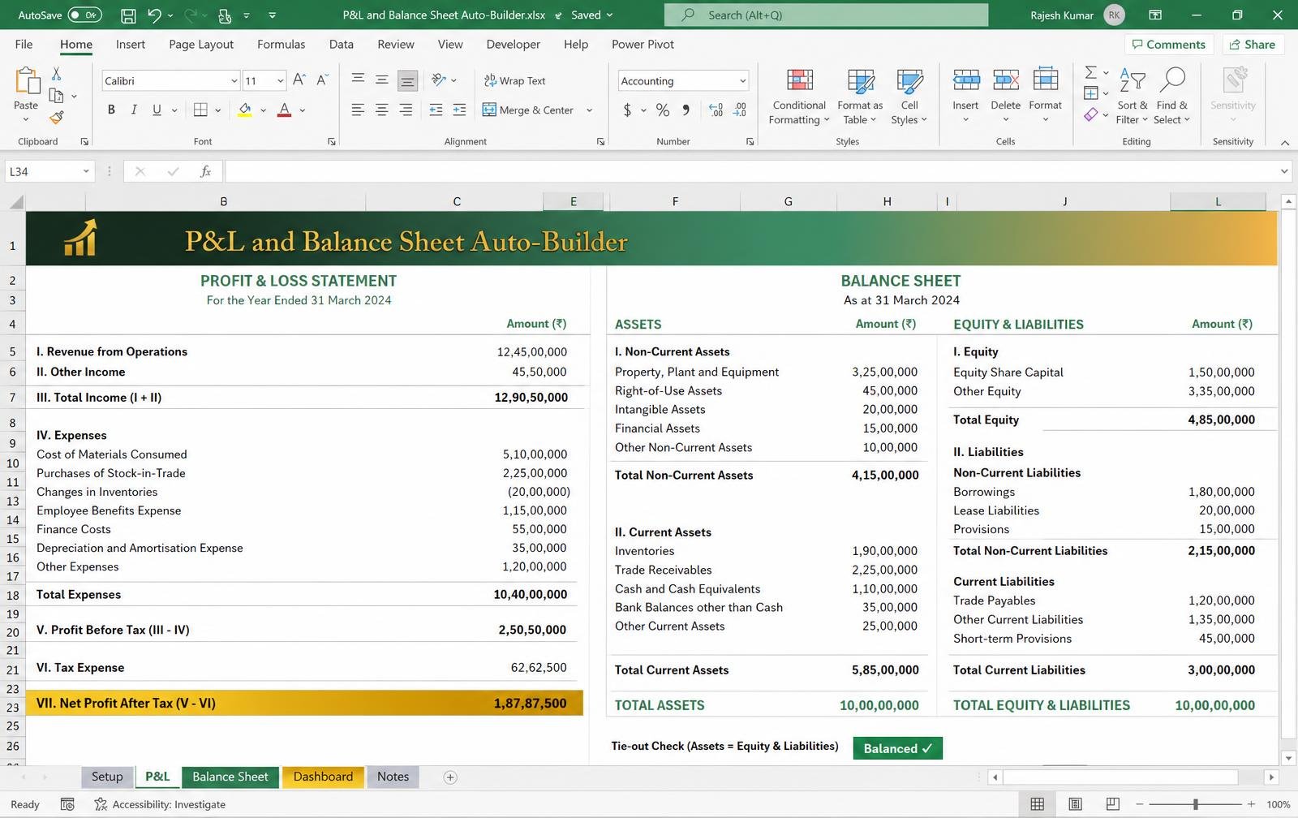Align text to the right
The width and height of the screenshot is (1298, 818).
pos(406,110)
